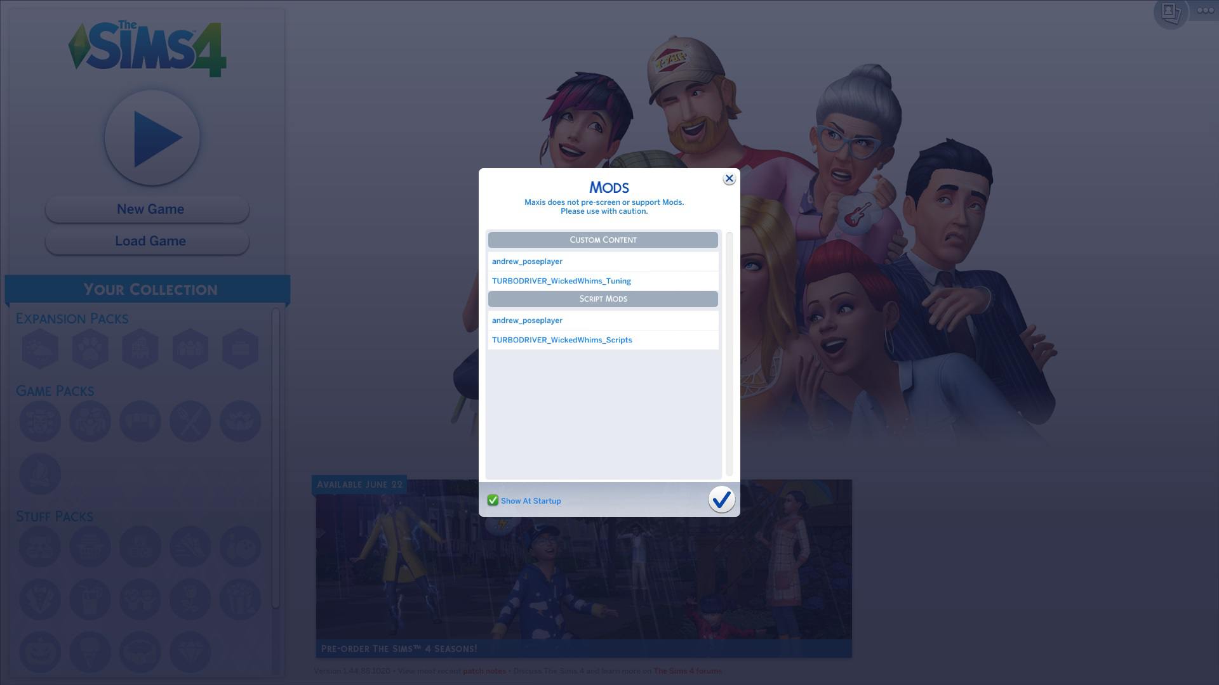The height and width of the screenshot is (685, 1219).
Task: Click the tuxedo stuff pack icon
Action: coord(40,599)
